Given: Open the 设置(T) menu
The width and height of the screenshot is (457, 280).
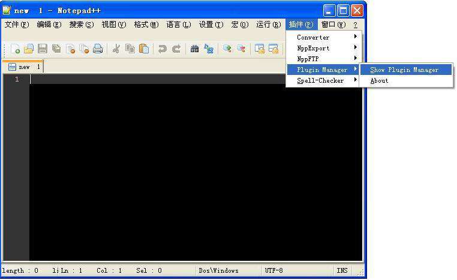Looking at the screenshot, I should 211,25.
